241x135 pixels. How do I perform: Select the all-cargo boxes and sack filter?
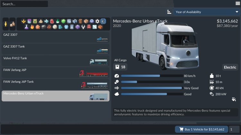13,24
